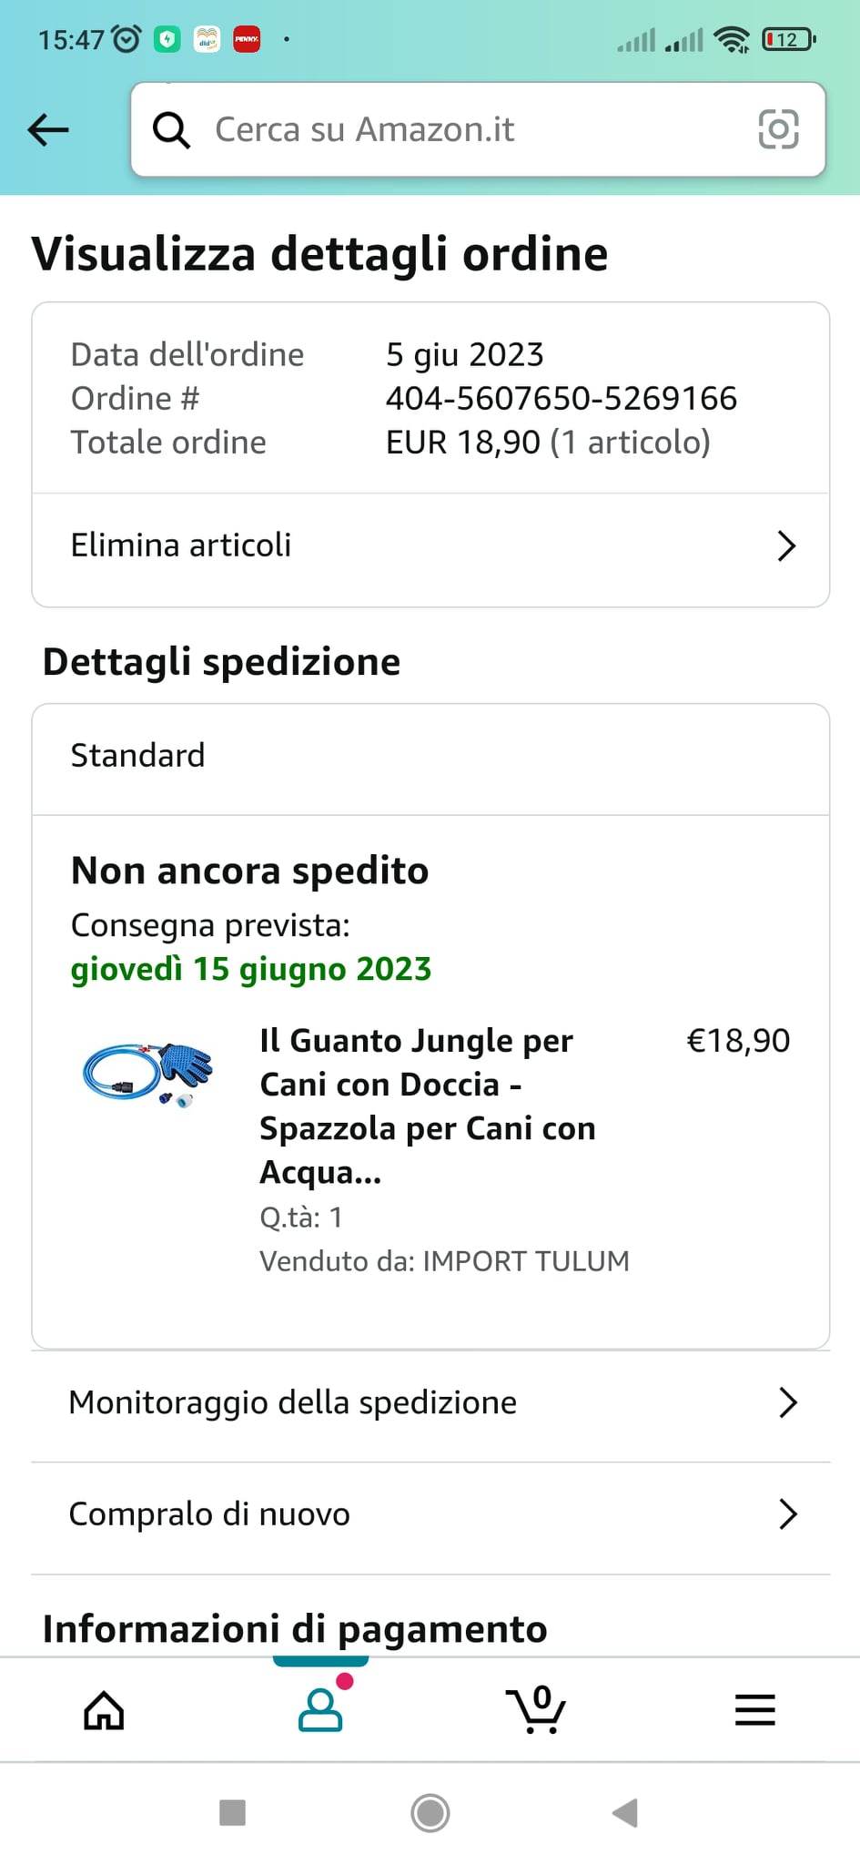Expand Monitoraggio della spedizione chevron
Image resolution: width=860 pixels, height=1865 pixels.
pos(788,1402)
